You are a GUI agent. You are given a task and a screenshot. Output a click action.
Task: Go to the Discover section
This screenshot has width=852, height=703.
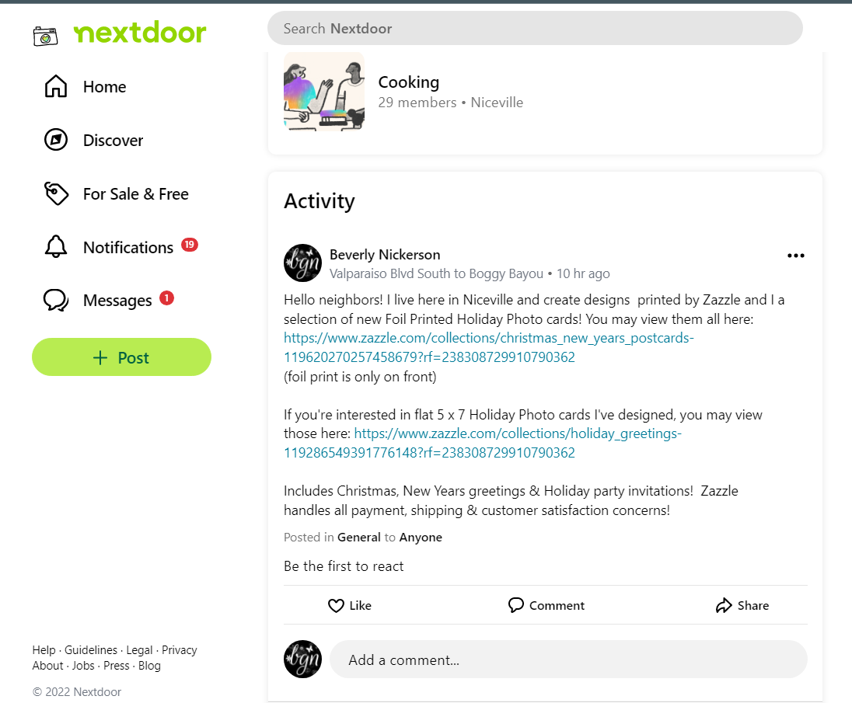(113, 141)
